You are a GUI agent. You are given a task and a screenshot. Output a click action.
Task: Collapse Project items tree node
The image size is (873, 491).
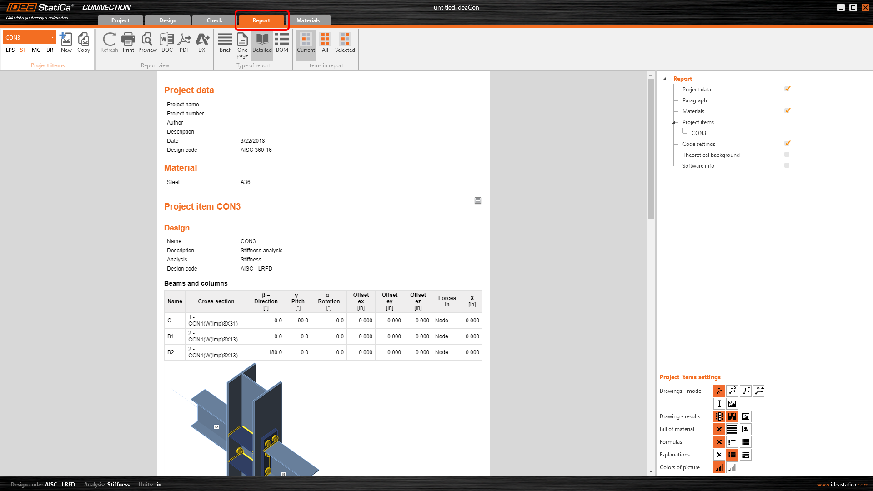tap(674, 122)
